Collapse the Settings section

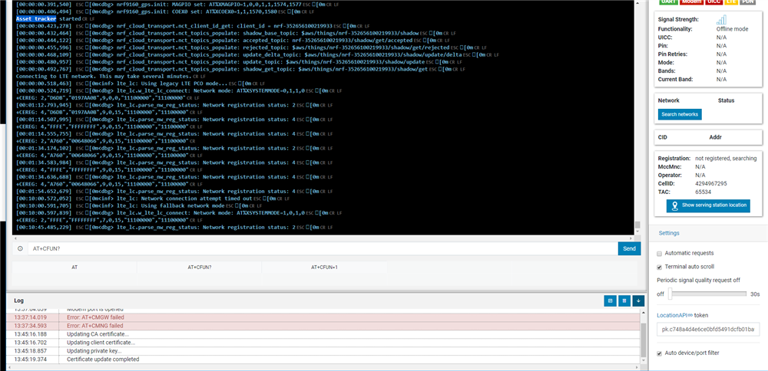(669, 233)
